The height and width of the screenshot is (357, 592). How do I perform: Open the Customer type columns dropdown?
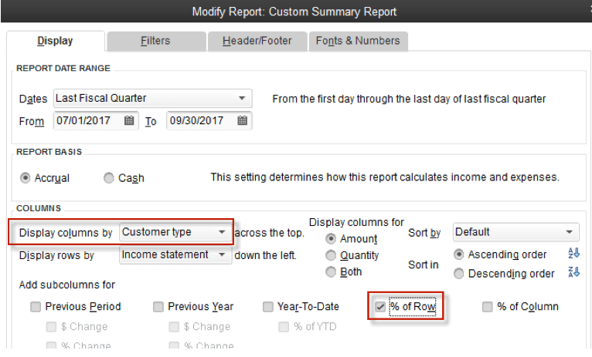click(x=175, y=232)
